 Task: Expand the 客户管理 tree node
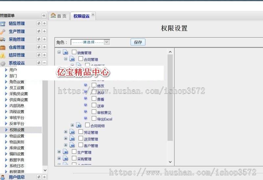[x=65, y=145]
